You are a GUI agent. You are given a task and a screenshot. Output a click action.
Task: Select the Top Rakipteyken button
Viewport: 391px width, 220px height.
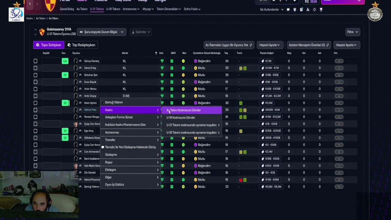[81, 45]
